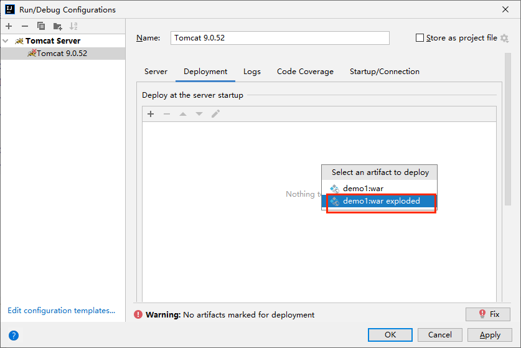Collapse the Tomcat Server tree node

coord(6,41)
